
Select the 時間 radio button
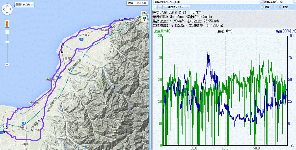262,7
